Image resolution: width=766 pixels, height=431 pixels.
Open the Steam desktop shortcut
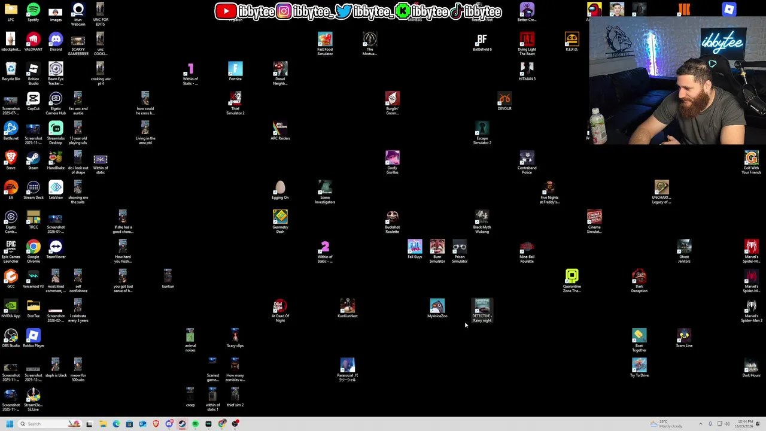(x=33, y=160)
